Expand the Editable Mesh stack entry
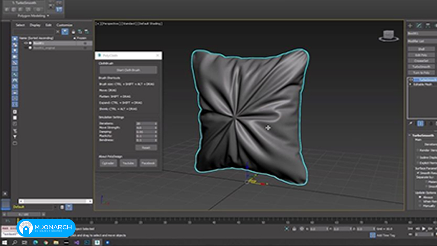 pos(410,84)
